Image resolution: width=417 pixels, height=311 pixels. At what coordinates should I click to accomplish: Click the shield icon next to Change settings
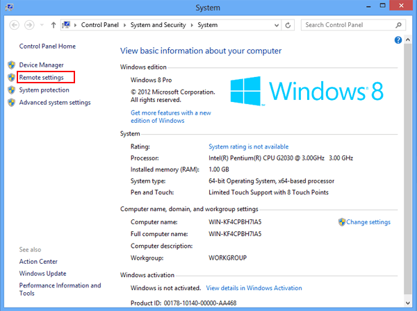[x=342, y=221]
